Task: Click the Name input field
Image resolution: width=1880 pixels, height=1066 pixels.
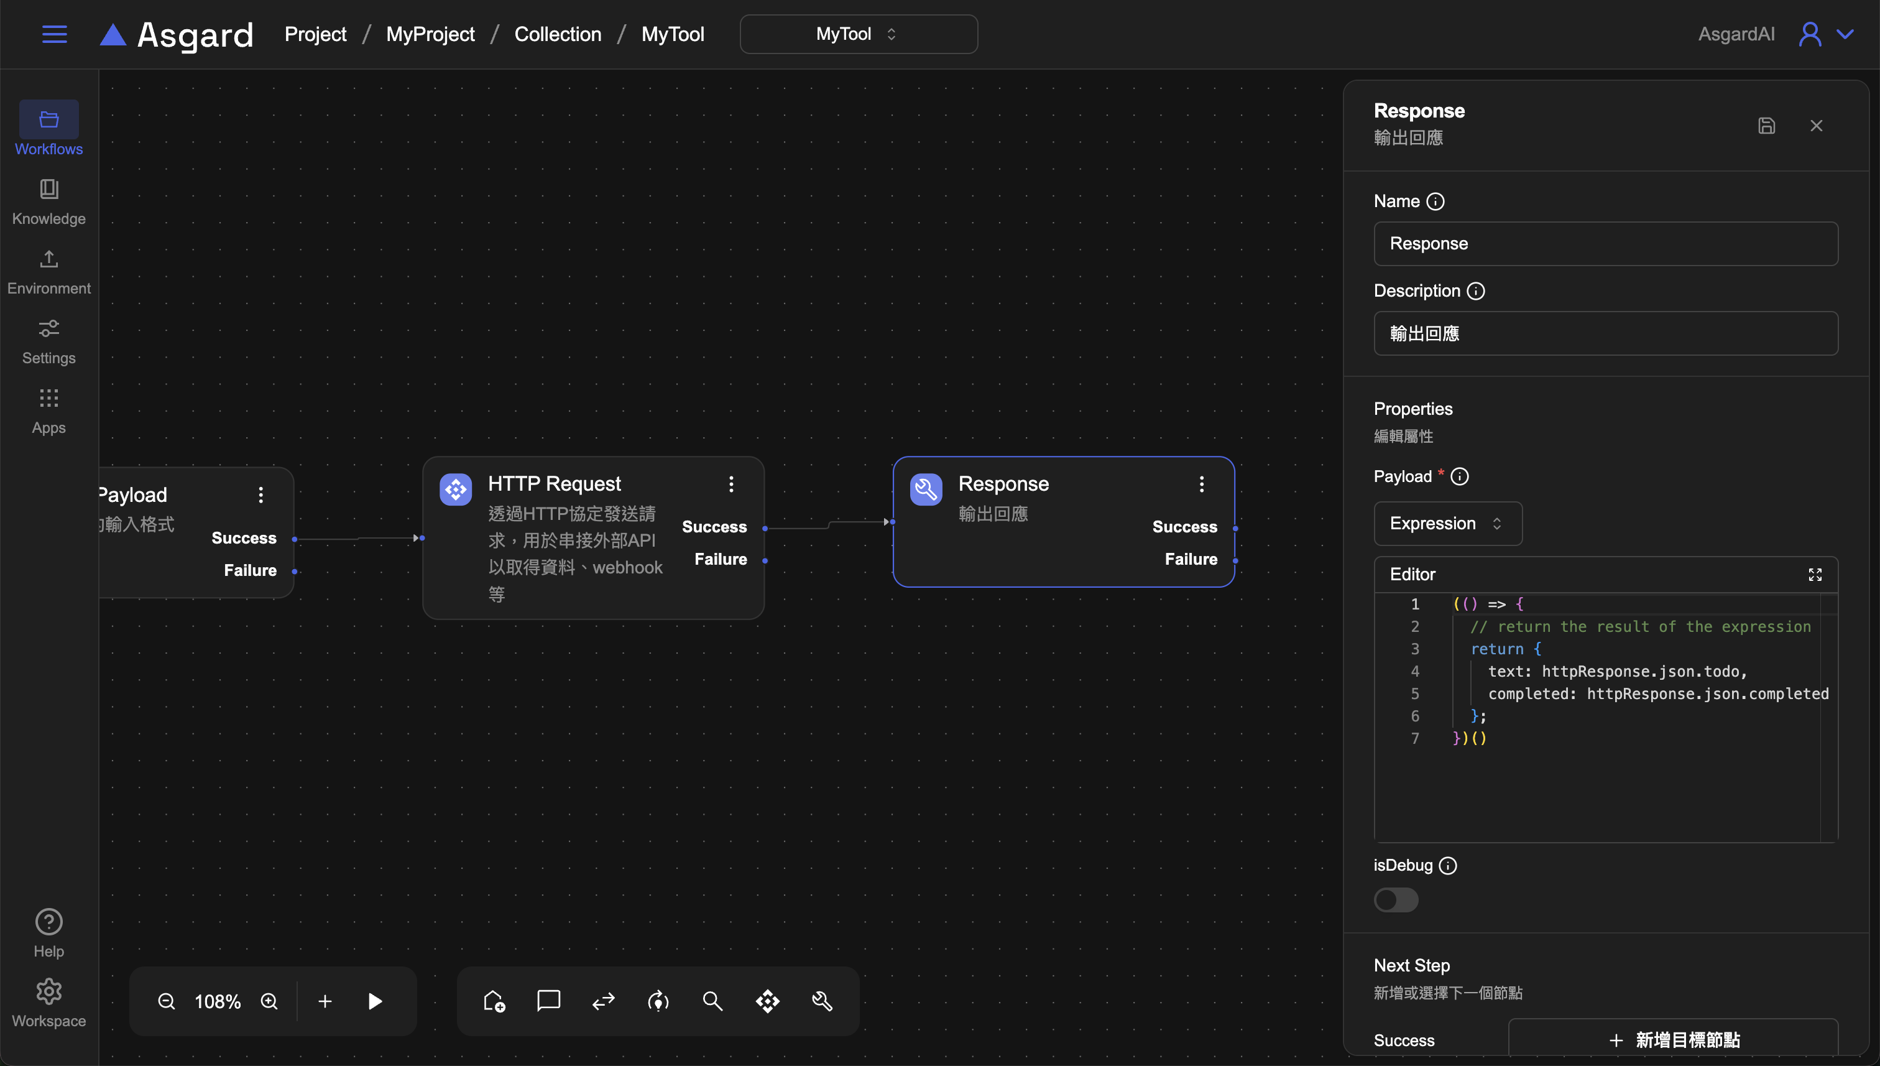Action: [x=1605, y=244]
